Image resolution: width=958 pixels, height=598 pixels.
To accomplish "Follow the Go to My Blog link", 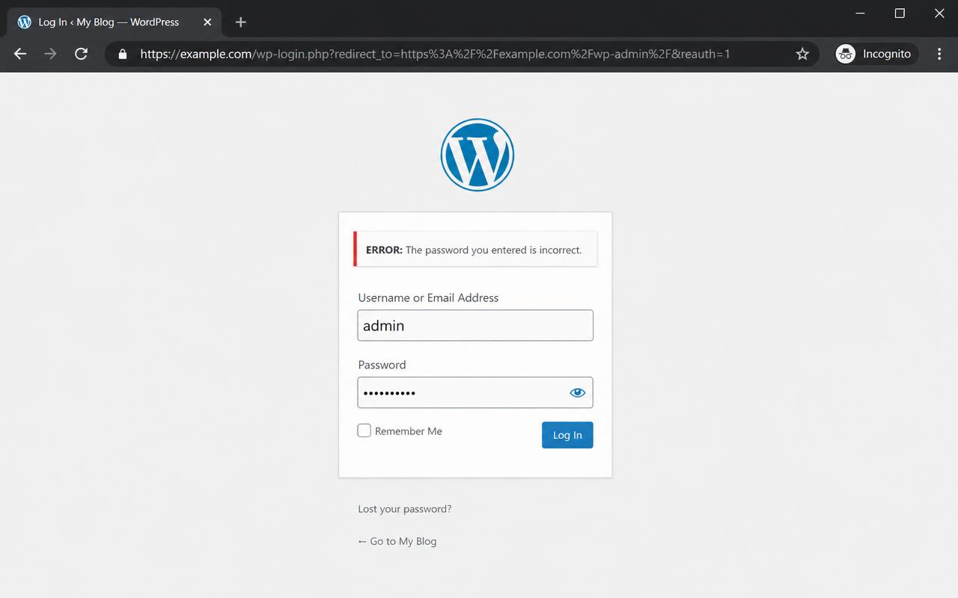I will (397, 541).
